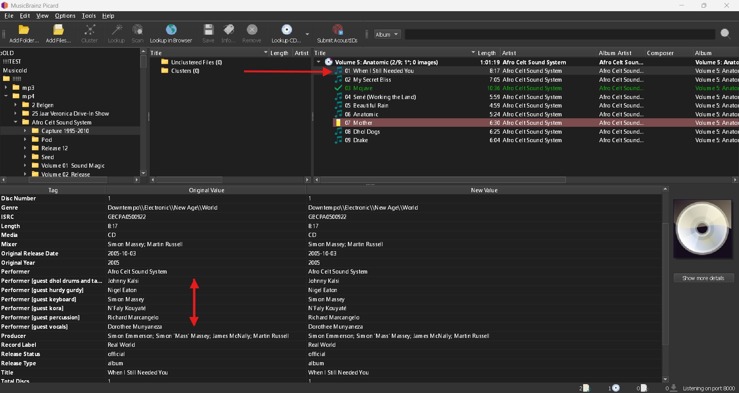Click the Record Label tag row
The height and width of the screenshot is (393, 739).
click(x=331, y=344)
